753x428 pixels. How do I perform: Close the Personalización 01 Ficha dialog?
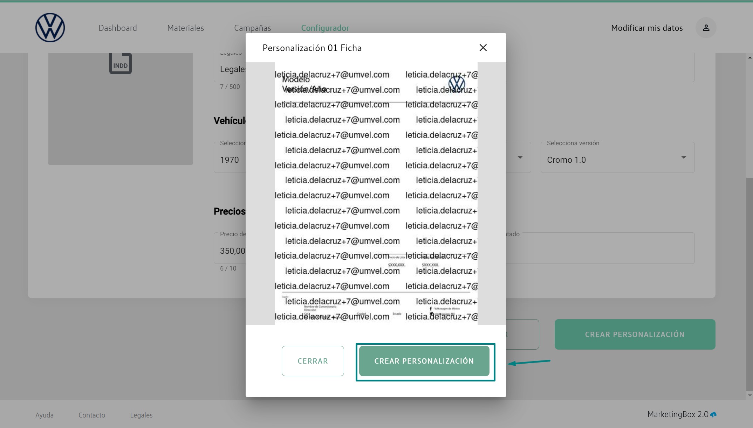point(483,48)
